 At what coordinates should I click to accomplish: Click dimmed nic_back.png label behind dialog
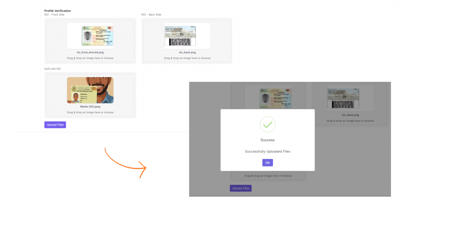[350, 115]
